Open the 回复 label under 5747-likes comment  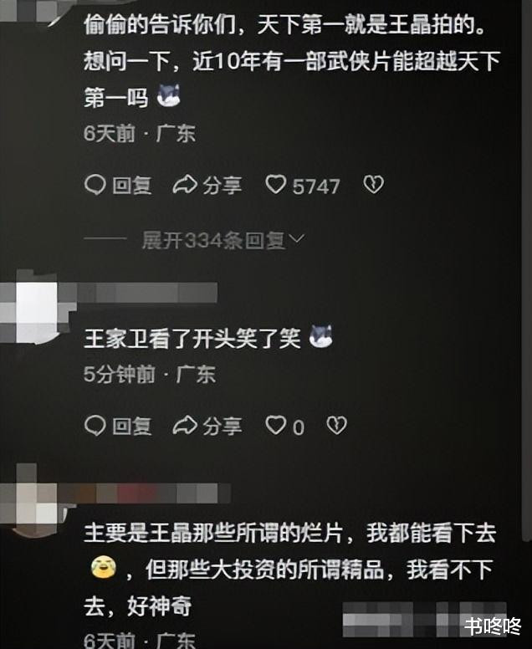click(x=132, y=185)
